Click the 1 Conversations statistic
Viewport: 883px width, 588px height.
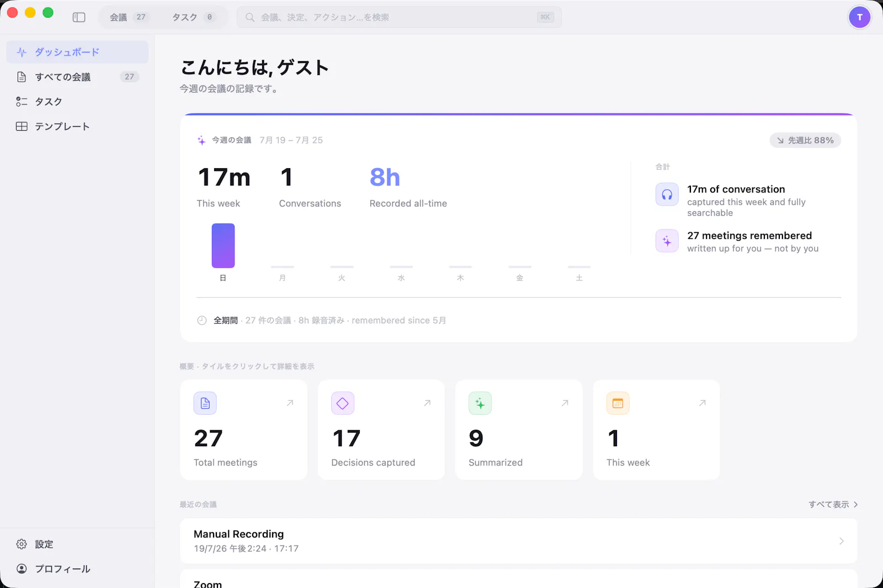310,187
